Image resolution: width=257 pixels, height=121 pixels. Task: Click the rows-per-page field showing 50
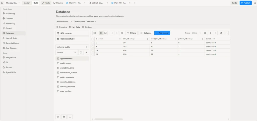coord(205,33)
